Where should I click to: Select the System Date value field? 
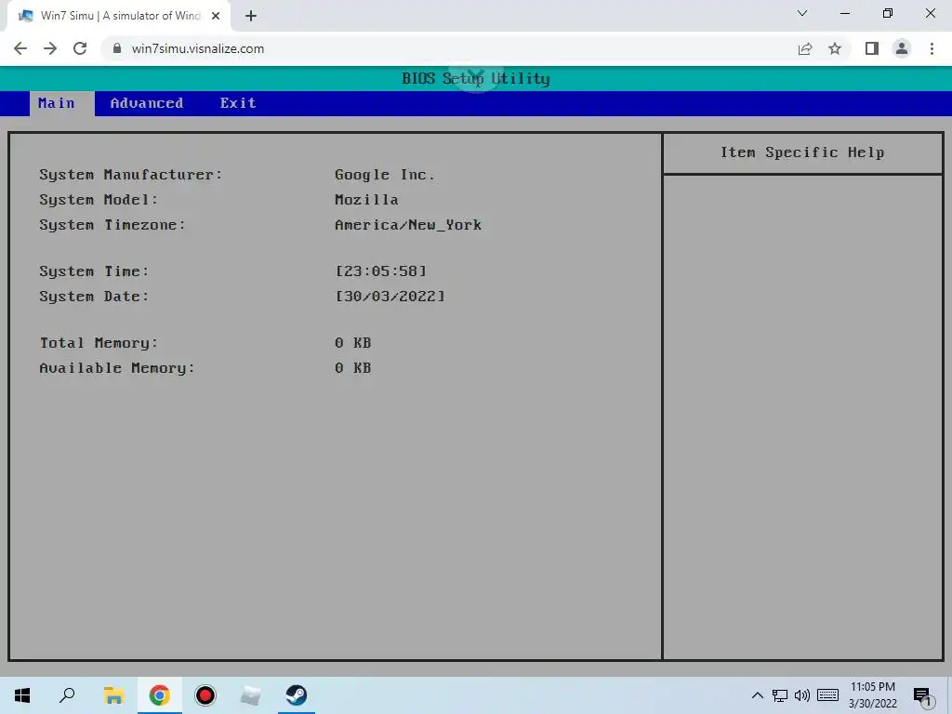390,297
